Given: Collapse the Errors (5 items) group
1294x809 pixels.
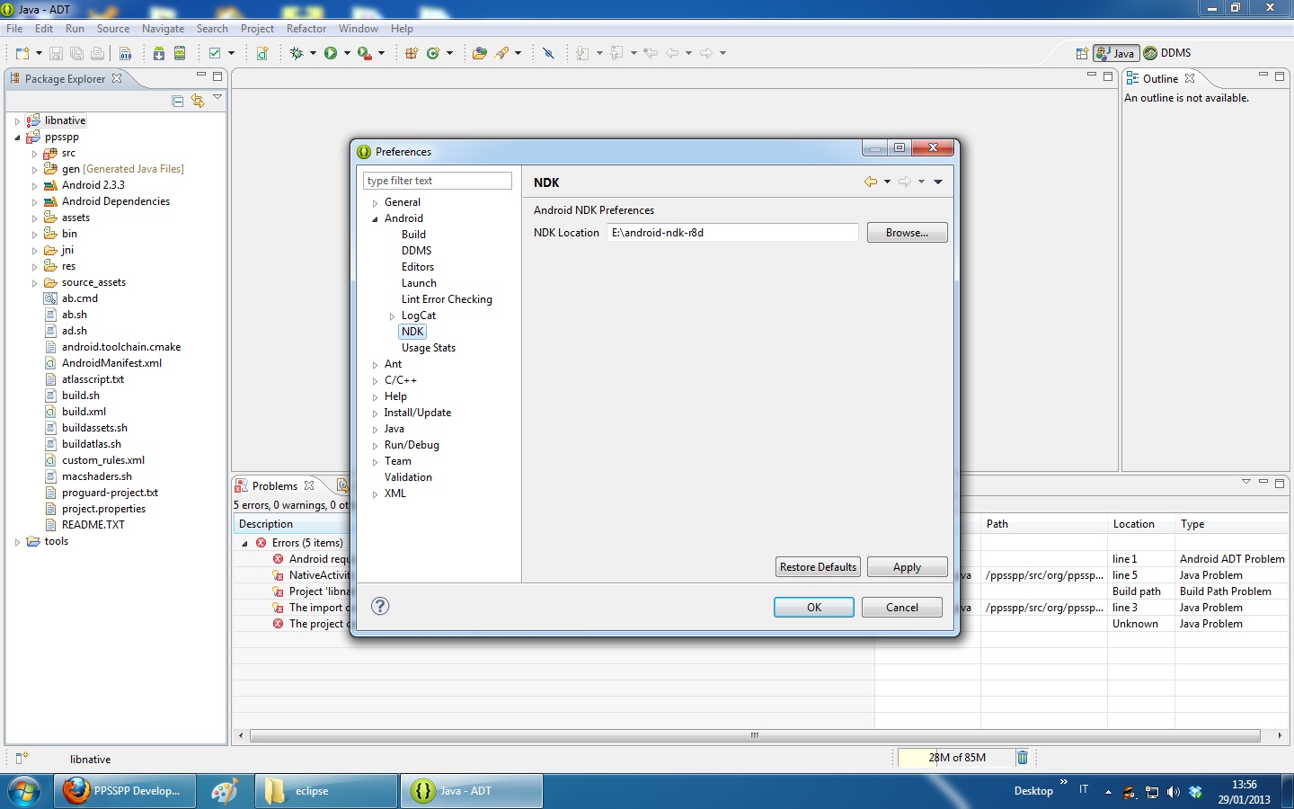Looking at the screenshot, I should (244, 544).
